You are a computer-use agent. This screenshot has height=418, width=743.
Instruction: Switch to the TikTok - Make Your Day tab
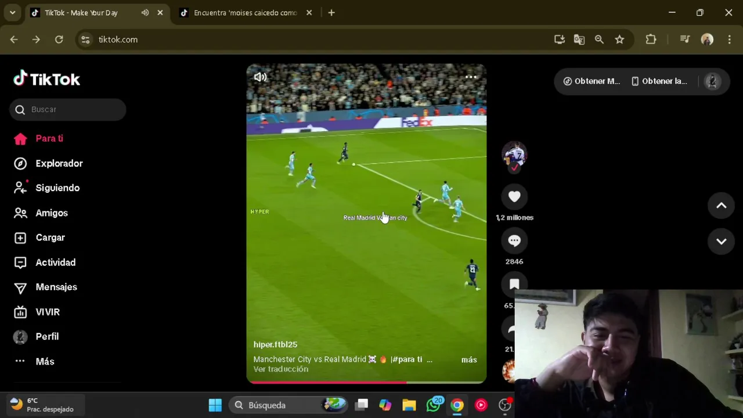pos(81,13)
